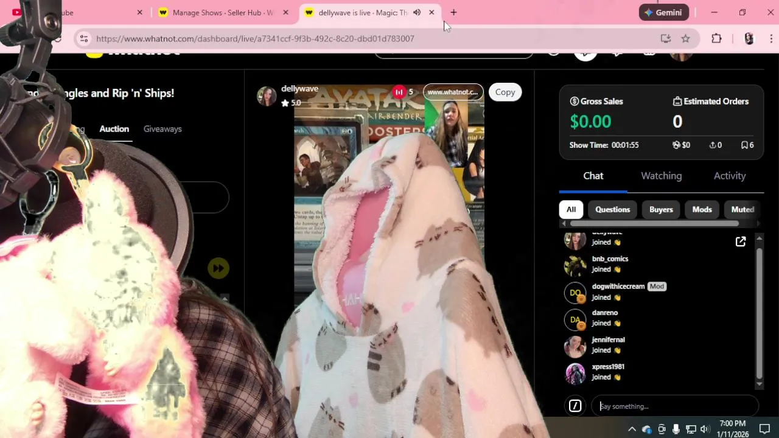Bookmark this page with the star icon
Screen dimensions: 779x438
coord(686,38)
